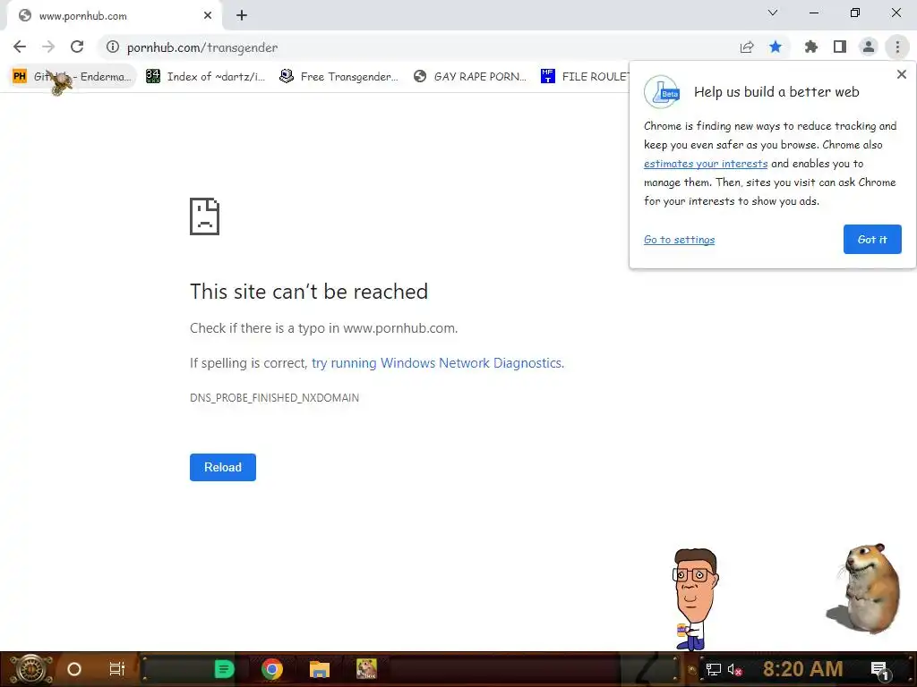Toggle the blue bookmark star
This screenshot has height=687, width=917.
point(776,47)
